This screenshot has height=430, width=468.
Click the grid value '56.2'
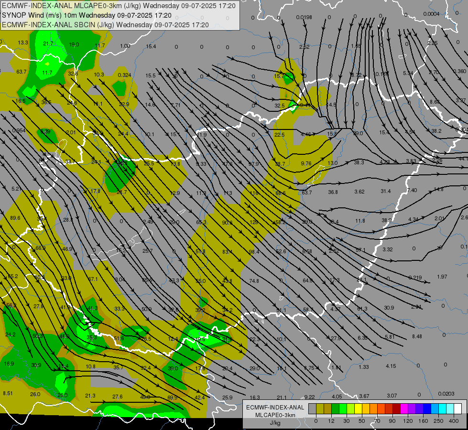pyautogui.click(x=11, y=305)
